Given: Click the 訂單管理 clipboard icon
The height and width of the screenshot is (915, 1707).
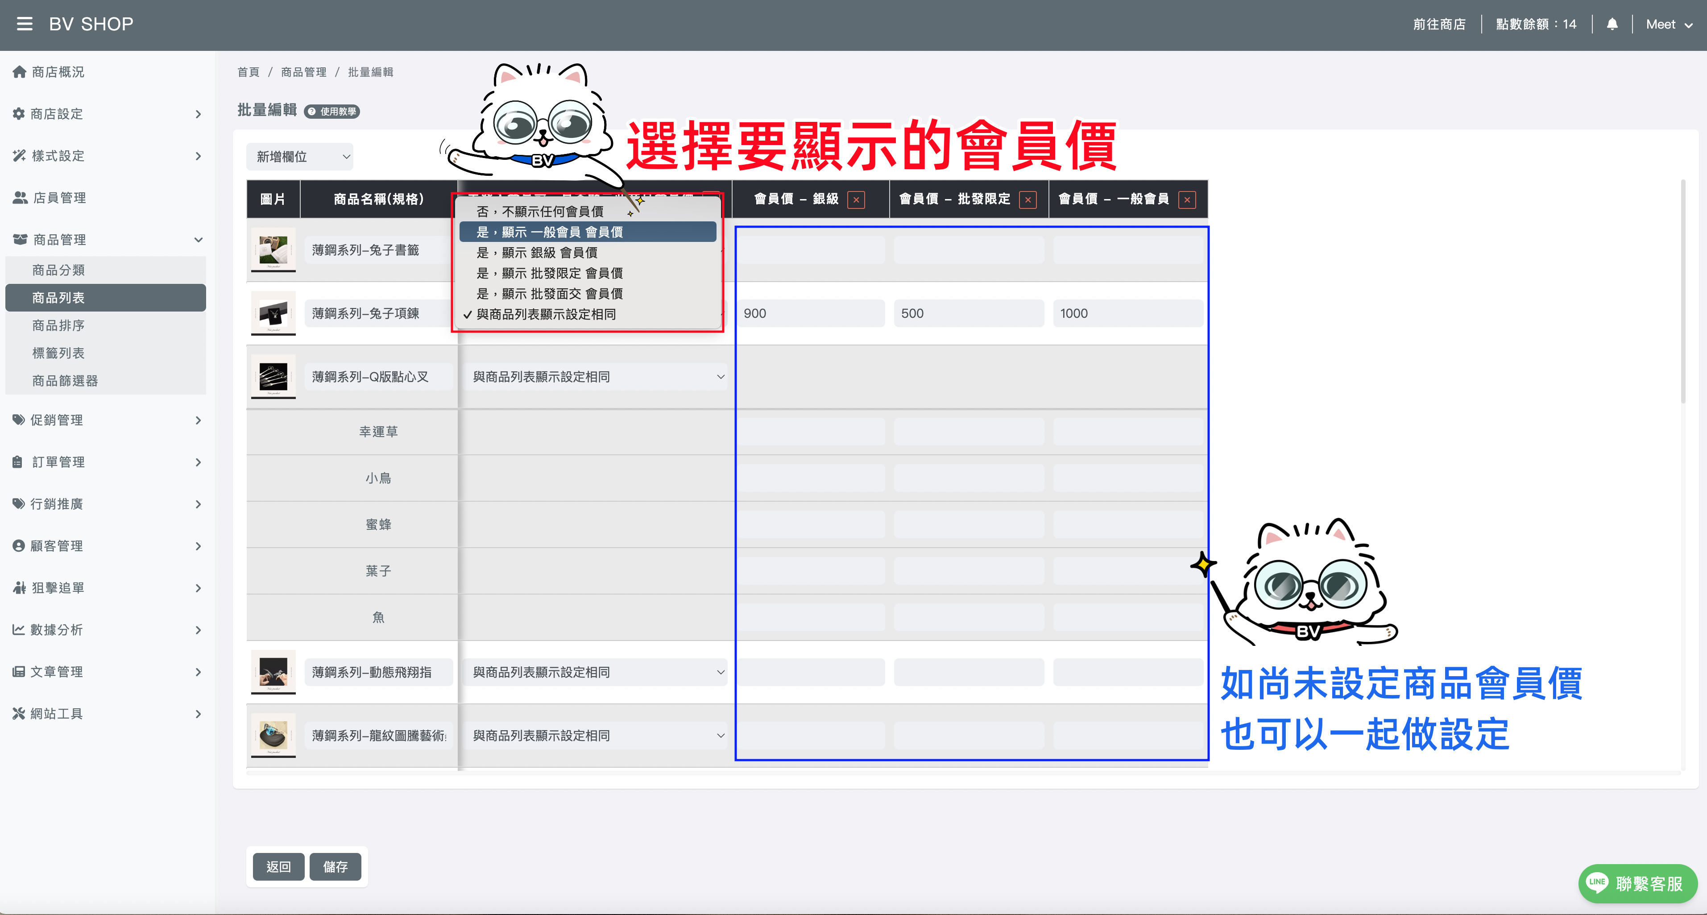Looking at the screenshot, I should coord(18,462).
